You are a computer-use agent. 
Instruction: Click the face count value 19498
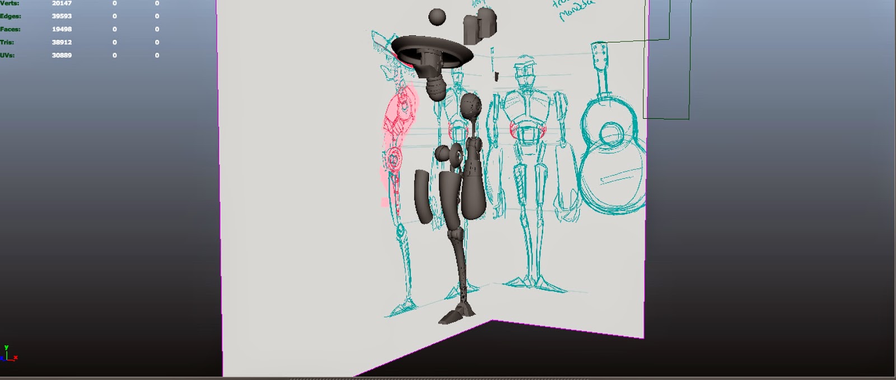(x=62, y=29)
